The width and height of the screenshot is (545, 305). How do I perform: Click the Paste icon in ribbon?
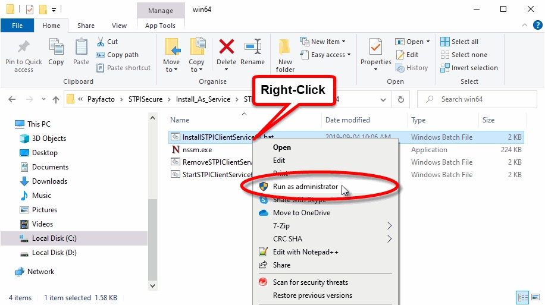pyautogui.click(x=81, y=48)
